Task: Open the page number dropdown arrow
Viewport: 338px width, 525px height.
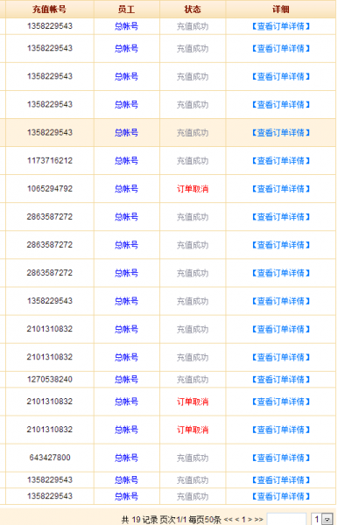Action: point(327,519)
